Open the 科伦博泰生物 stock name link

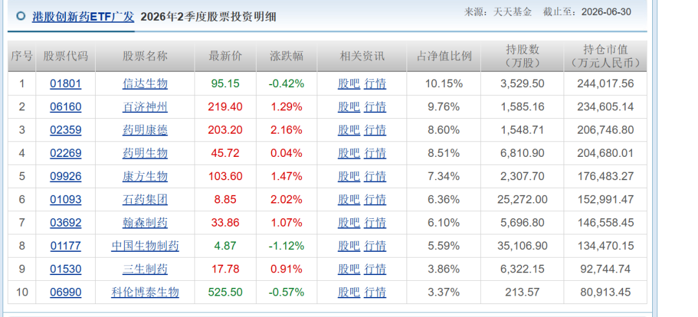(145, 292)
